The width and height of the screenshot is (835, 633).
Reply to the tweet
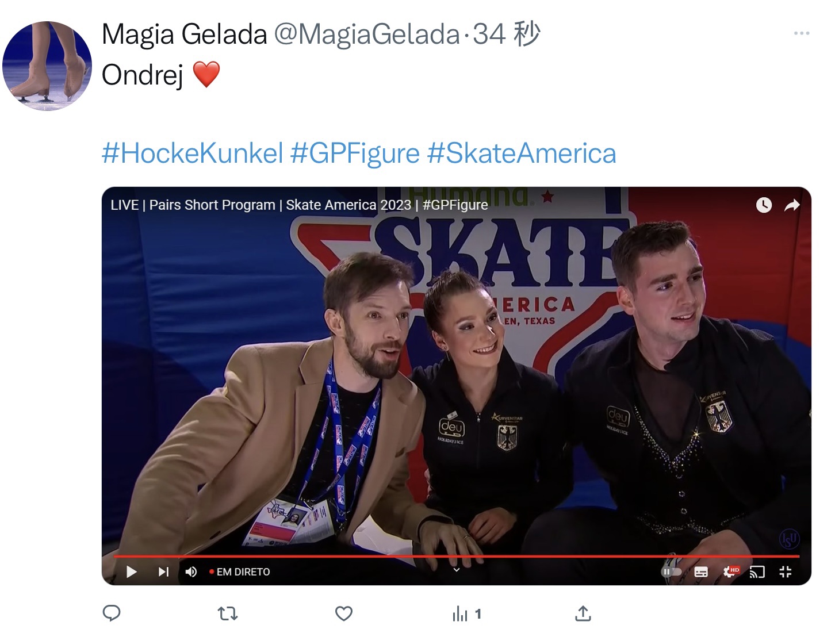tap(112, 613)
